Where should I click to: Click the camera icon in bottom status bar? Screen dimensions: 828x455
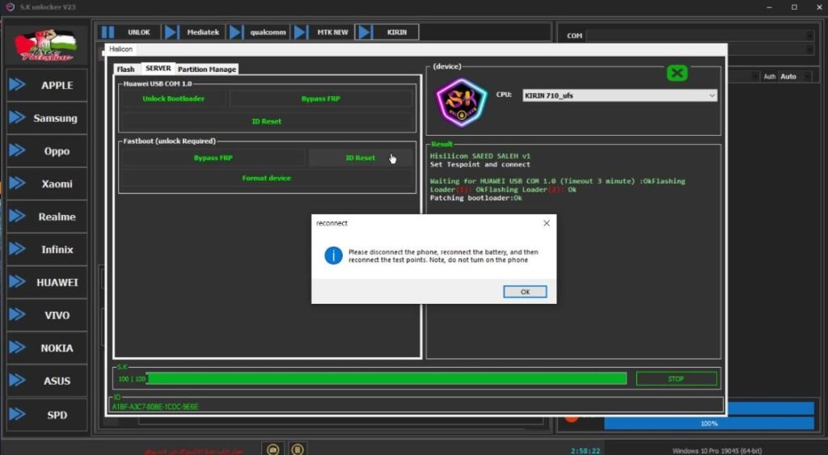pos(273,449)
